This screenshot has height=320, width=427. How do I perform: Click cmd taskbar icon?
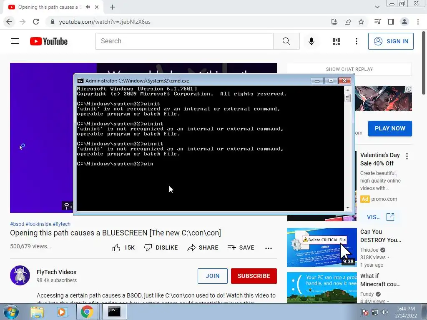point(114,312)
